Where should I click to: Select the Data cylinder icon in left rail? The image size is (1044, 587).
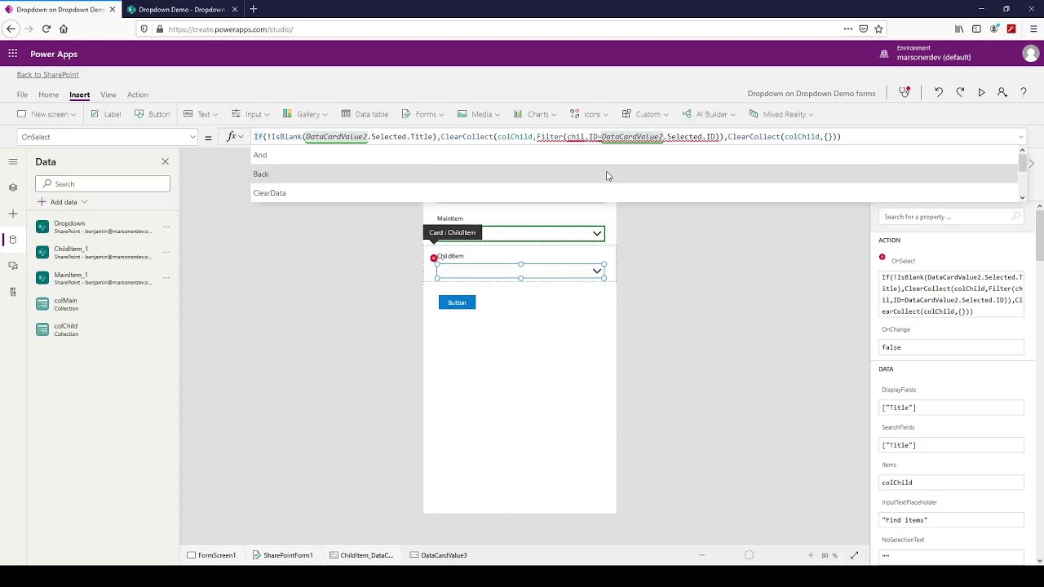point(13,240)
